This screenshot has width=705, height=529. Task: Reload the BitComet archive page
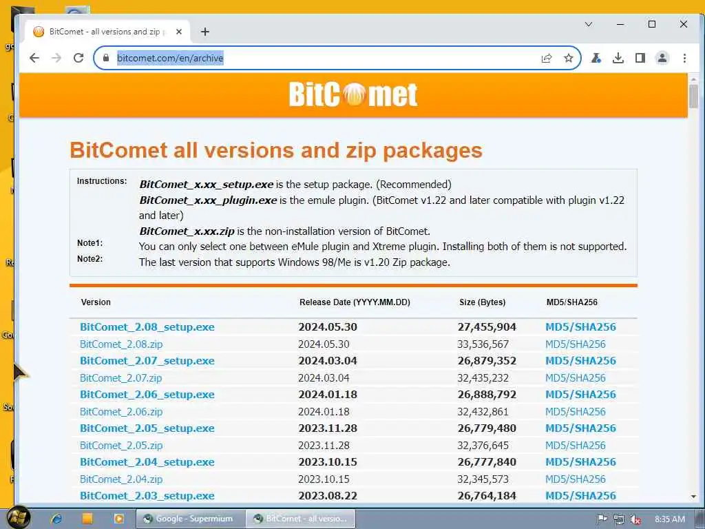point(78,58)
